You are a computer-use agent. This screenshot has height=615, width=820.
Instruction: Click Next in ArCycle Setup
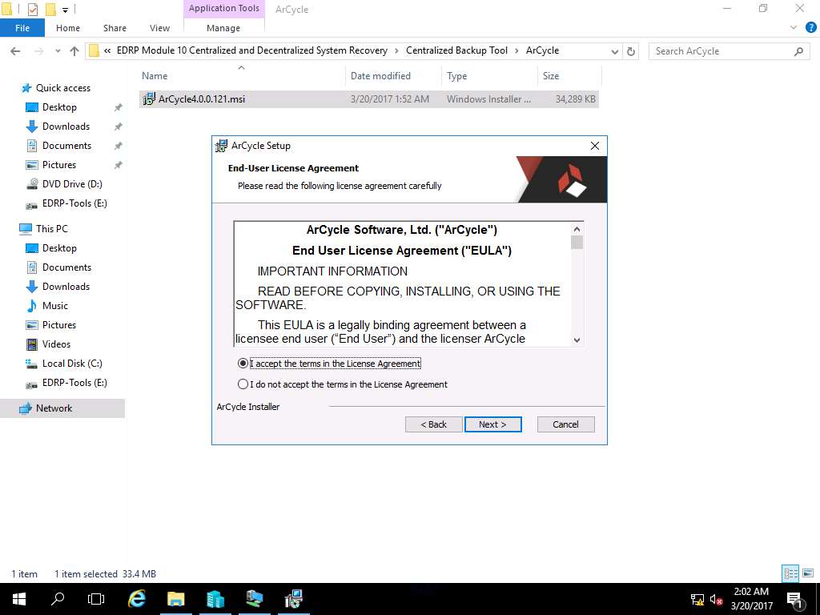tap(492, 424)
